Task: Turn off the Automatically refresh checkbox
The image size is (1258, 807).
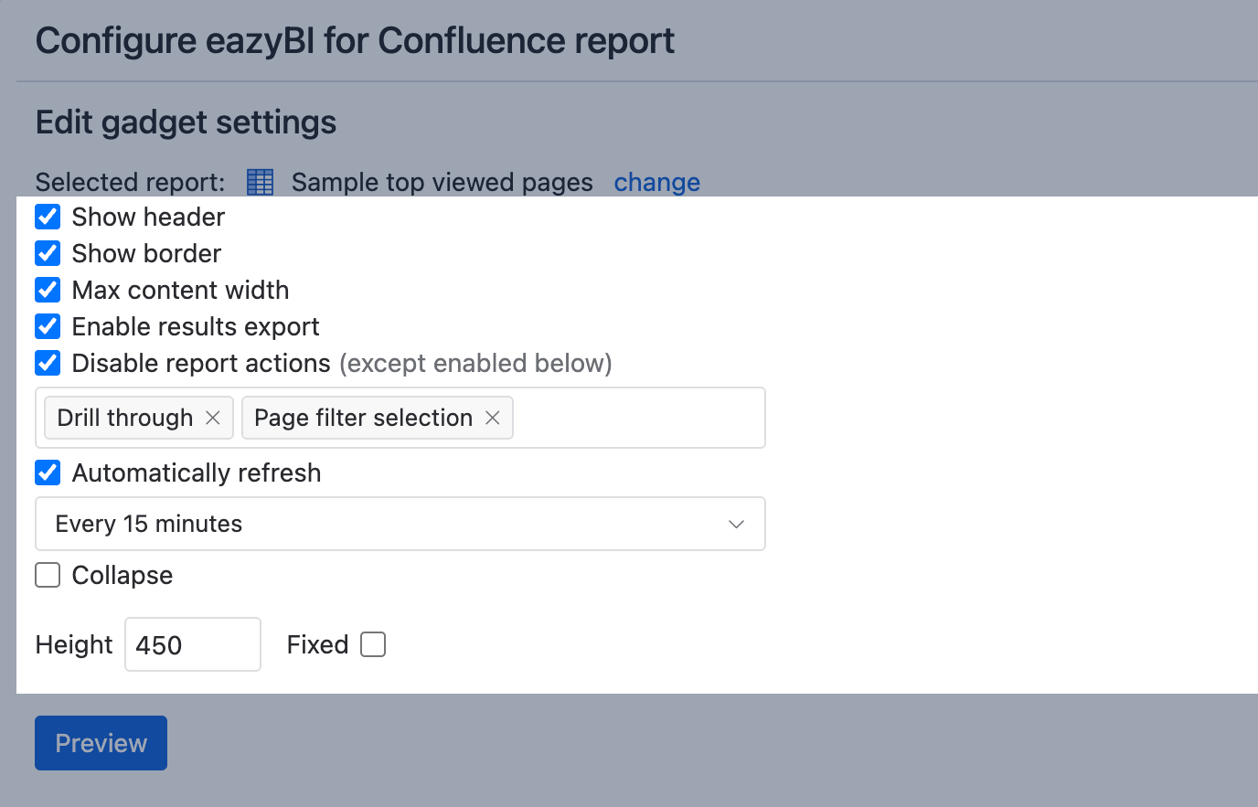Action: [48, 473]
